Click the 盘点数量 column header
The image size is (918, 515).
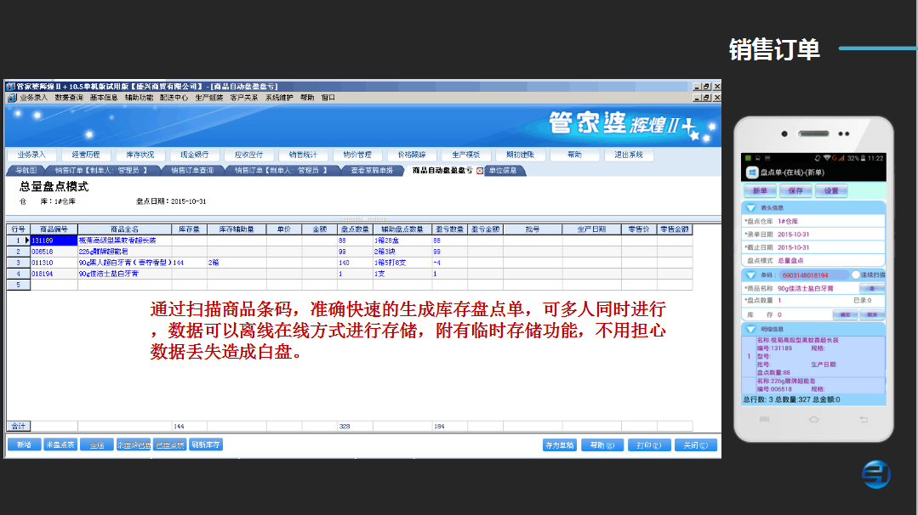355,229
